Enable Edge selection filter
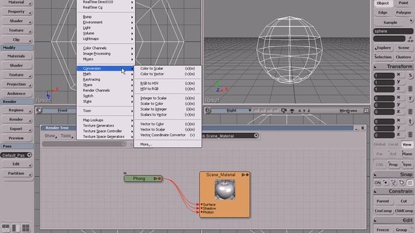The image size is (415, 233). point(383,12)
